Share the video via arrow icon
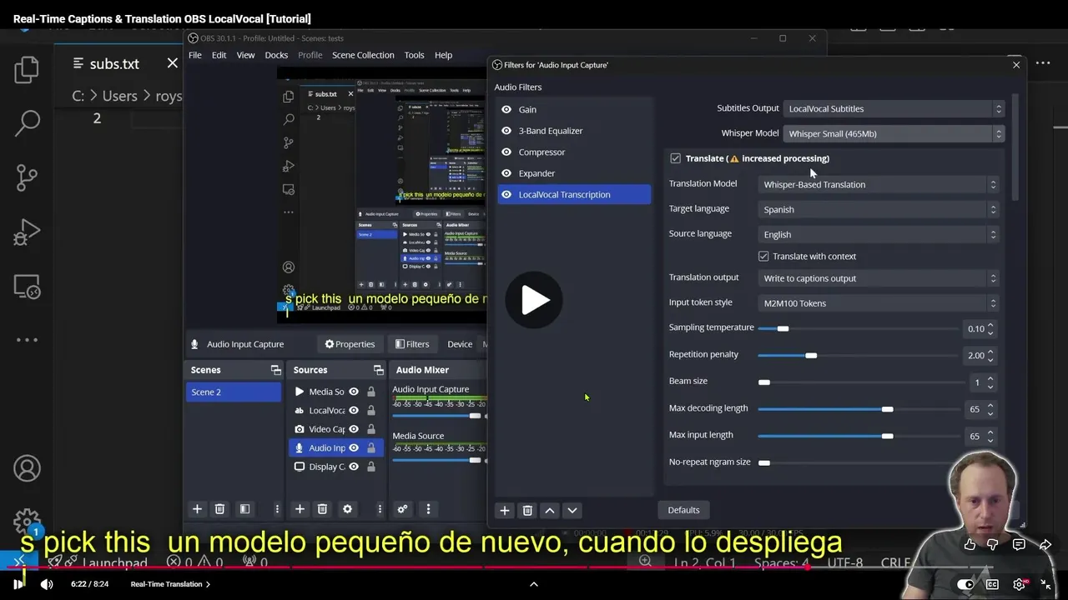Screen dimensions: 1068x600 1045,545
